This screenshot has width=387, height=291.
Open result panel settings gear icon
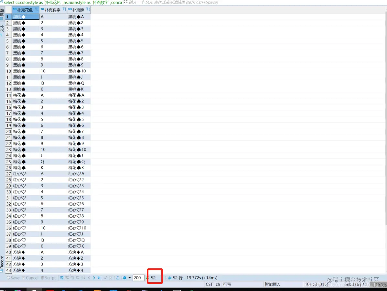[x=125, y=278]
